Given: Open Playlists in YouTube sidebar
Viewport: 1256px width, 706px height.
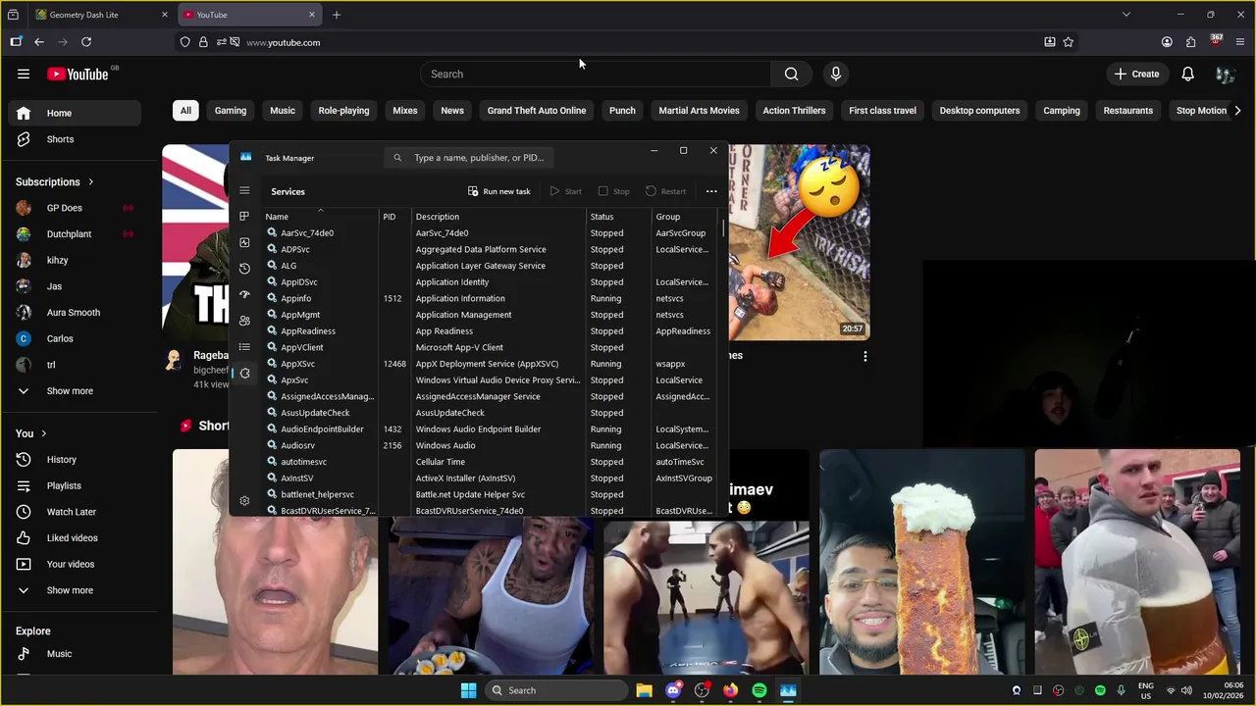Looking at the screenshot, I should [75, 485].
